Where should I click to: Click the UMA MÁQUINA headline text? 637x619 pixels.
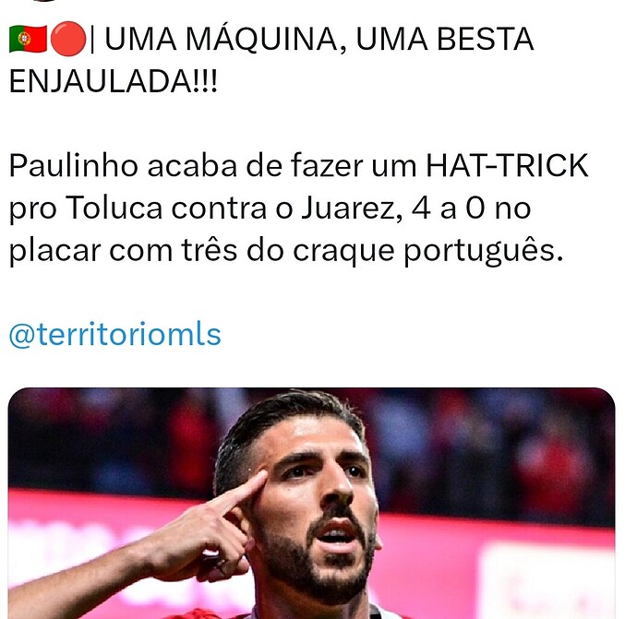click(x=222, y=40)
